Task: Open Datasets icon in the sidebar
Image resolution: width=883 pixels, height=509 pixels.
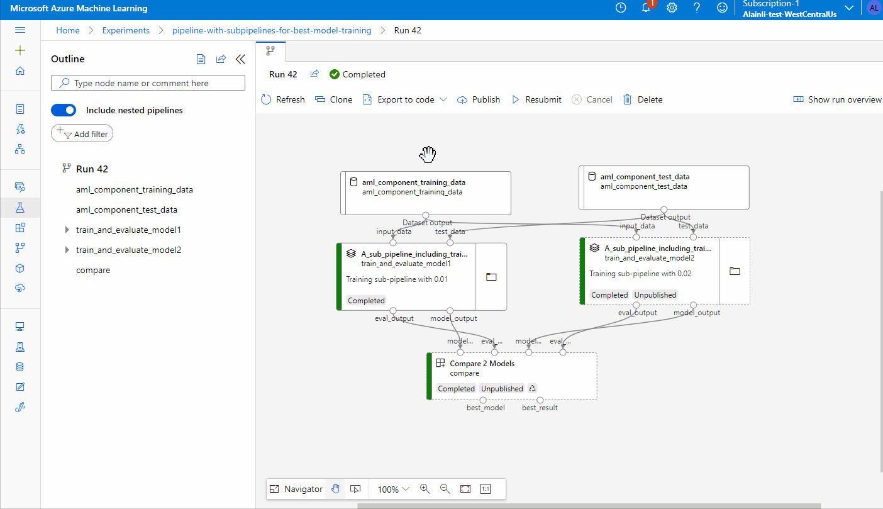Action: (20, 187)
